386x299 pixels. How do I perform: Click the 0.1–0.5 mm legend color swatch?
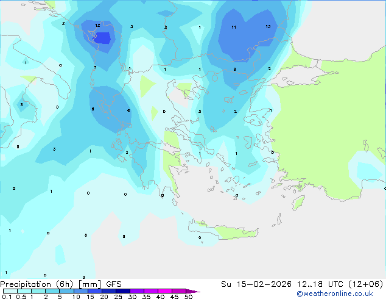pyautogui.click(x=10, y=291)
